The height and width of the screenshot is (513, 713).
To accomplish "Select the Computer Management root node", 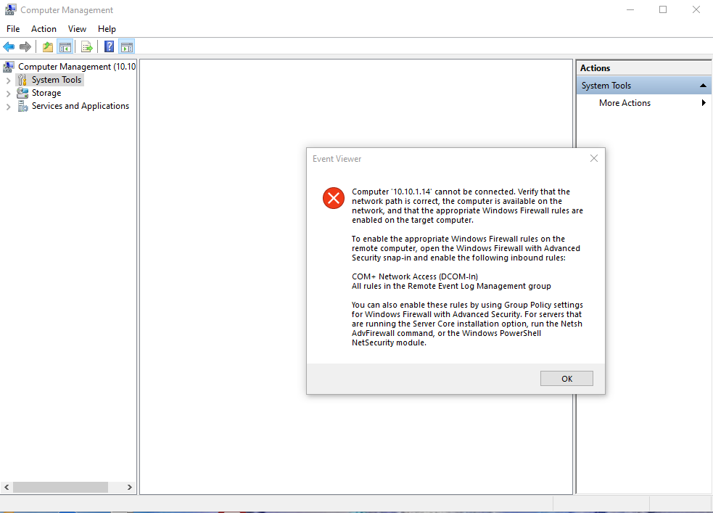I will (x=77, y=67).
